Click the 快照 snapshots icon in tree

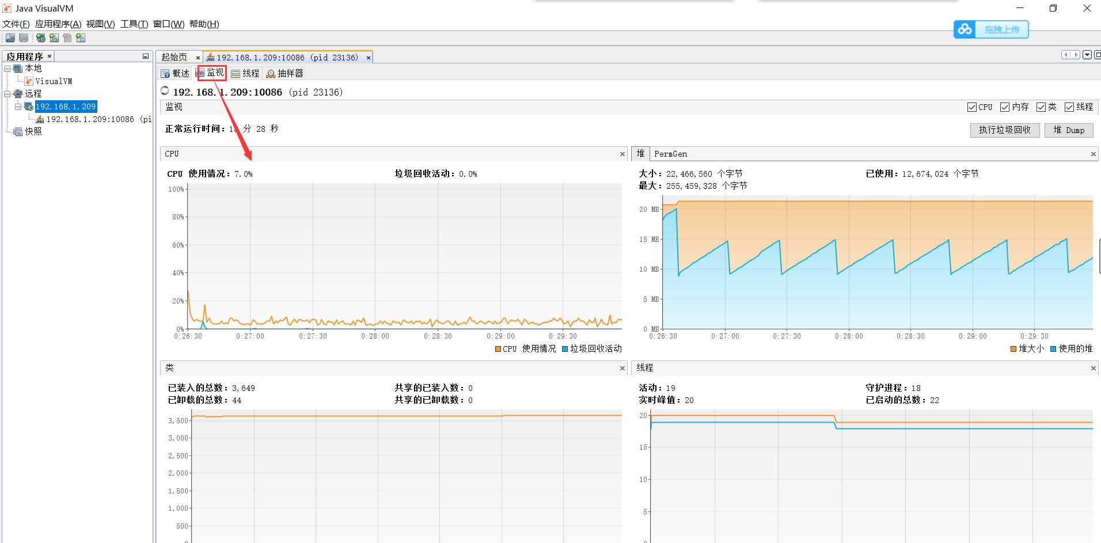tap(18, 131)
